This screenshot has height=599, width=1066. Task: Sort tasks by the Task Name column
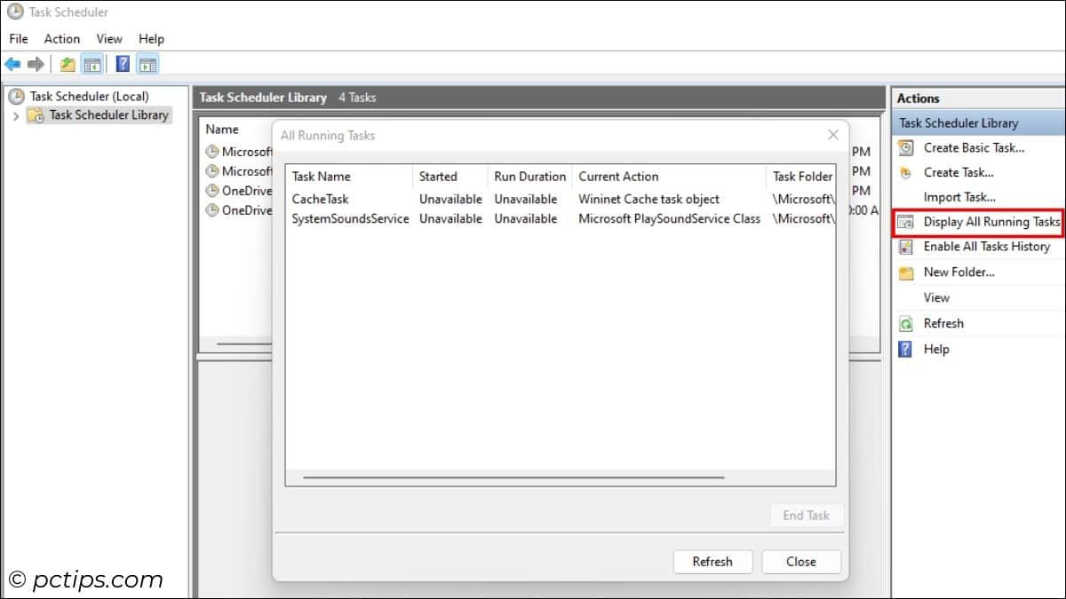[322, 176]
